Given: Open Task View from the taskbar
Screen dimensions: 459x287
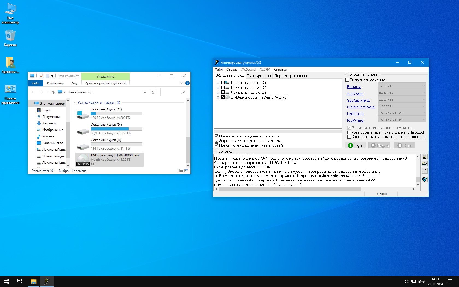Looking at the screenshot, I should pos(20,281).
